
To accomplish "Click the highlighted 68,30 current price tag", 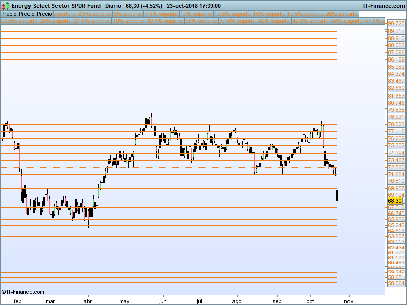I will pos(395,201).
